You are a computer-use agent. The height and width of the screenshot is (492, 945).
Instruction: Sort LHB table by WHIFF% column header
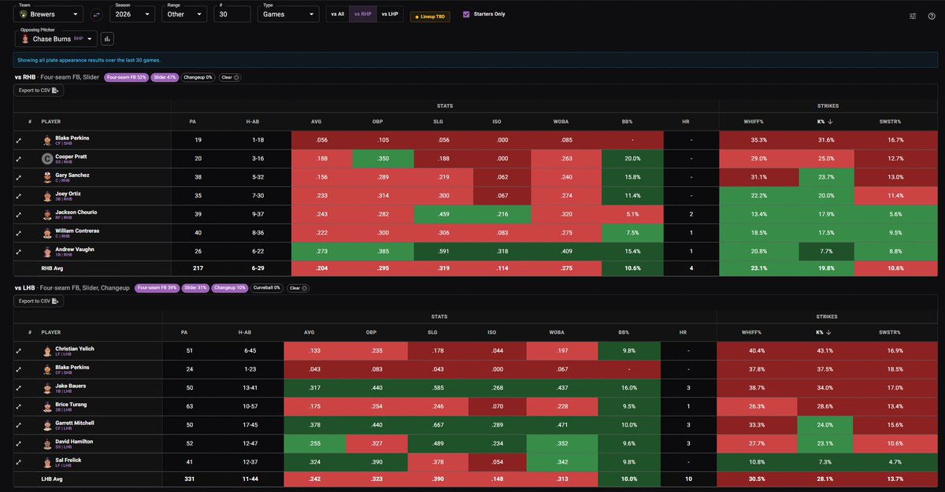point(752,332)
